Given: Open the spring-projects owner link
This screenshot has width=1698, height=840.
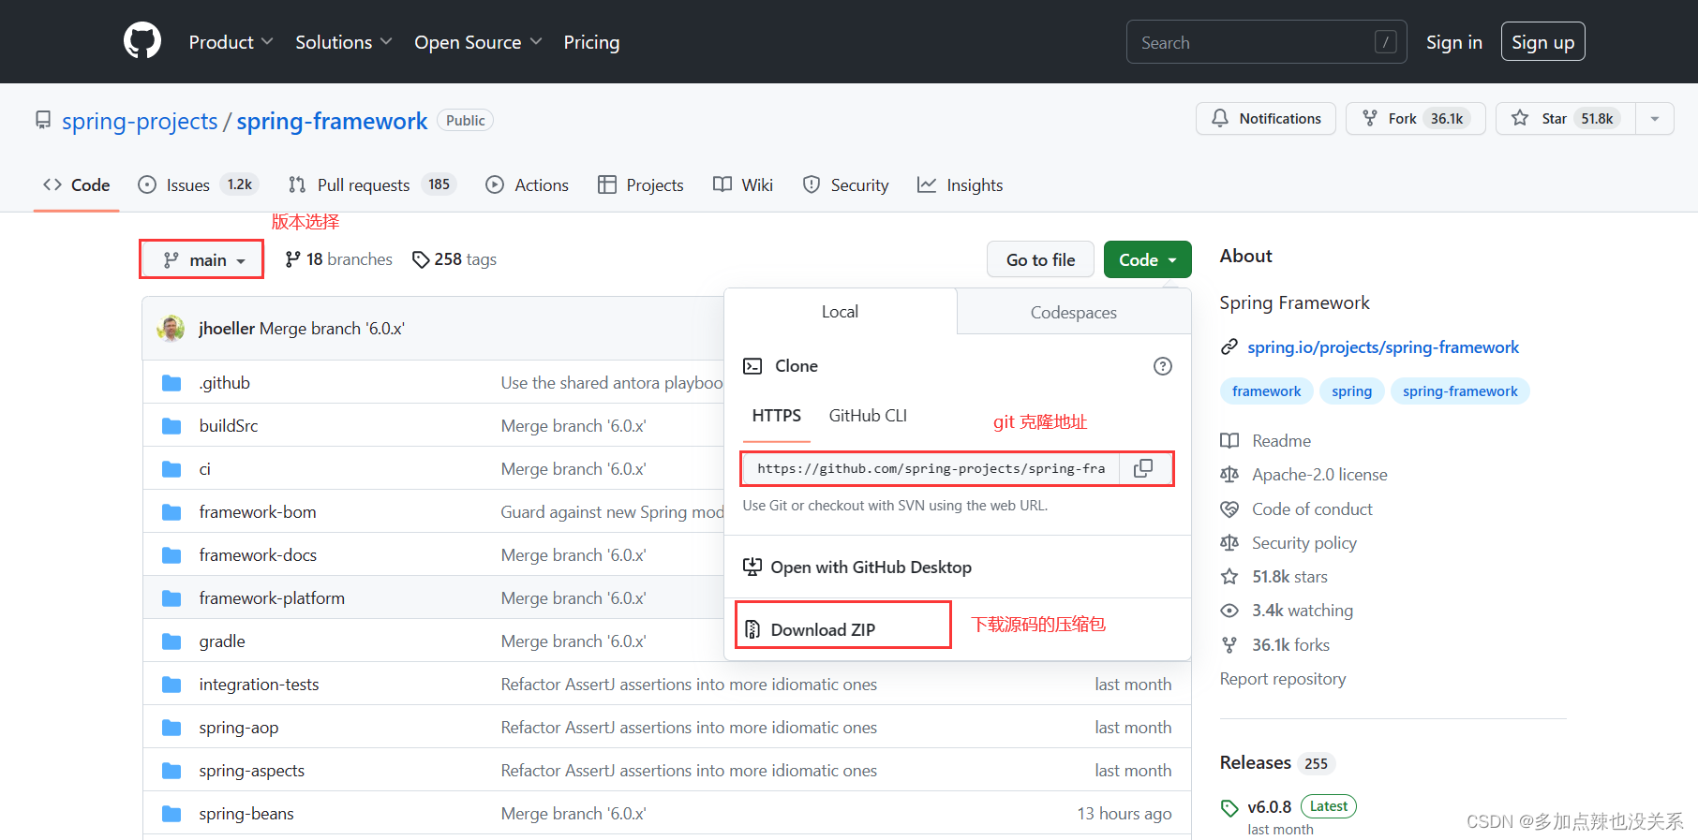Looking at the screenshot, I should 140,121.
